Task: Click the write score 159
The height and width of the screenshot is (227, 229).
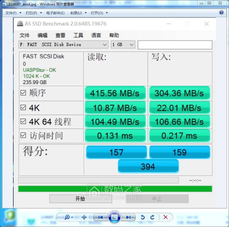Action: coord(179,152)
